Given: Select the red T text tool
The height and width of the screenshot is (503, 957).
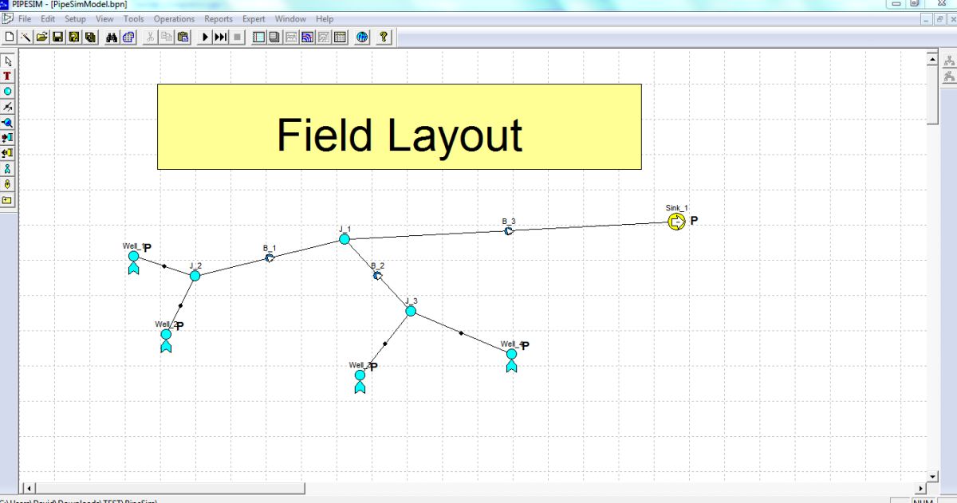Looking at the screenshot, I should tap(8, 76).
